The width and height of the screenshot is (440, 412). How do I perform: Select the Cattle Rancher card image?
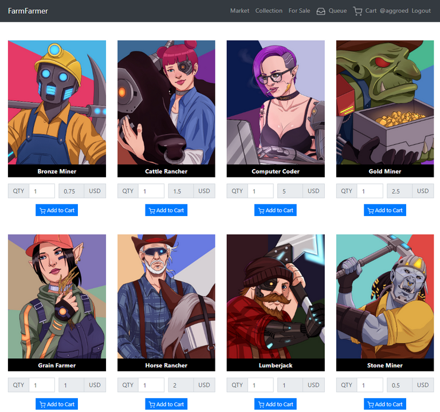click(166, 103)
